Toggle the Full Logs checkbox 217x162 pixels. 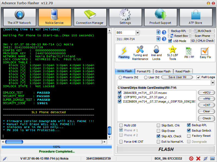click(x=198, y=77)
